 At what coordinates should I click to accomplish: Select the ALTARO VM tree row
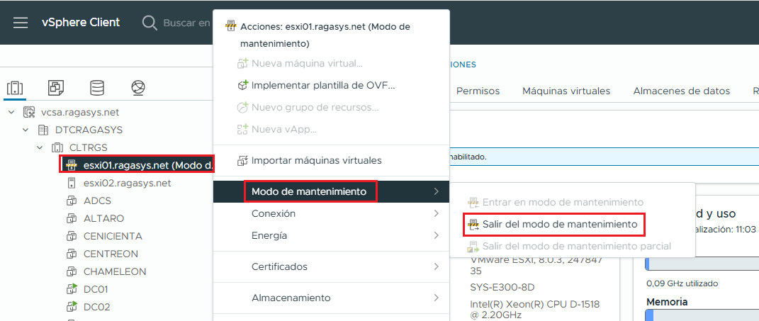pos(103,218)
